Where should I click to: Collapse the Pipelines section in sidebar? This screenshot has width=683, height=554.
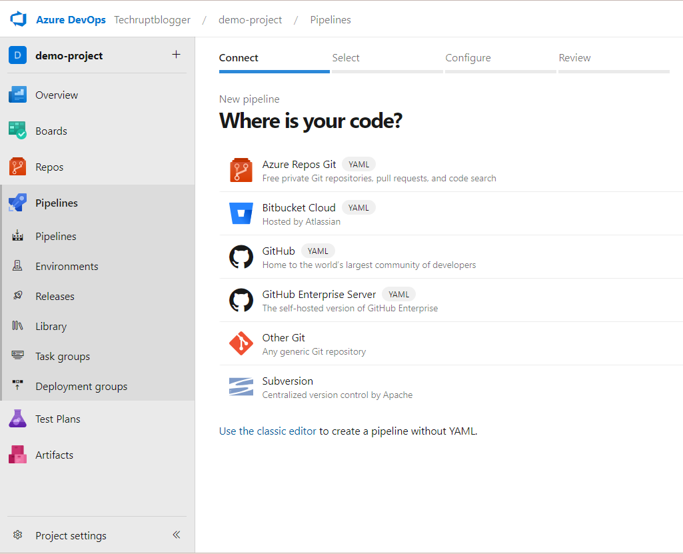click(57, 203)
